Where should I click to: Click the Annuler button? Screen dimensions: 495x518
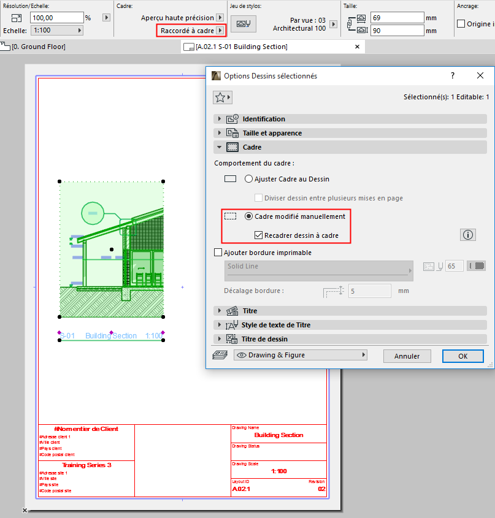407,356
